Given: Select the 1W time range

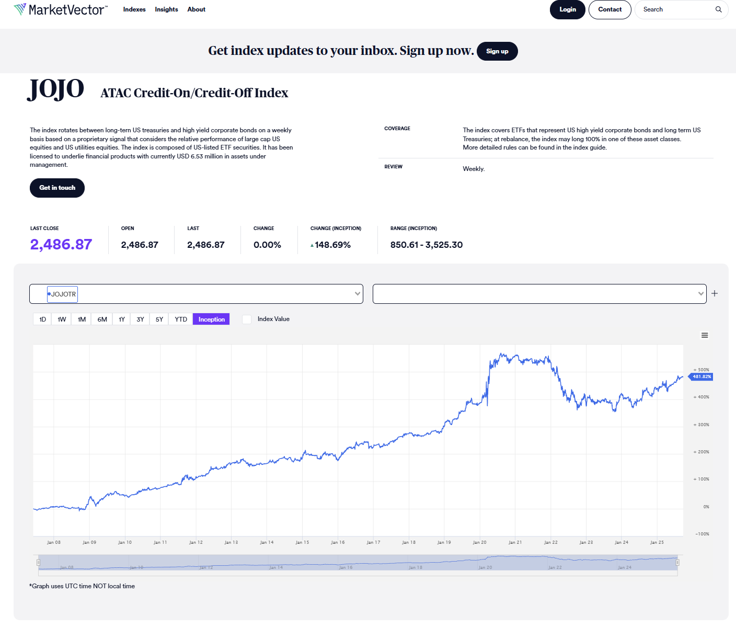Looking at the screenshot, I should [x=62, y=319].
